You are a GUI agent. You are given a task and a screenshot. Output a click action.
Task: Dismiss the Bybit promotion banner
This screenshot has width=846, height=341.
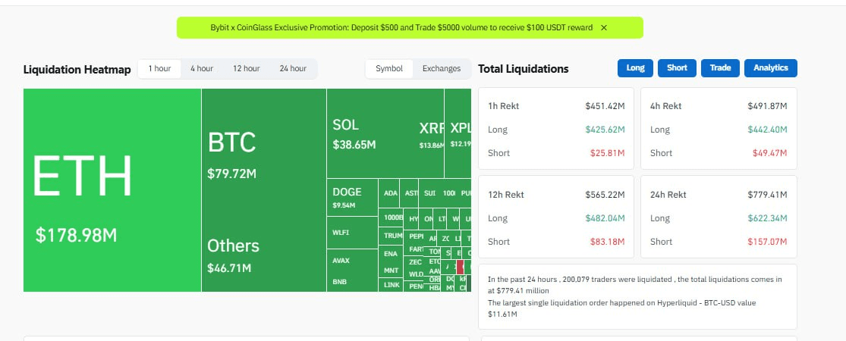tap(603, 28)
